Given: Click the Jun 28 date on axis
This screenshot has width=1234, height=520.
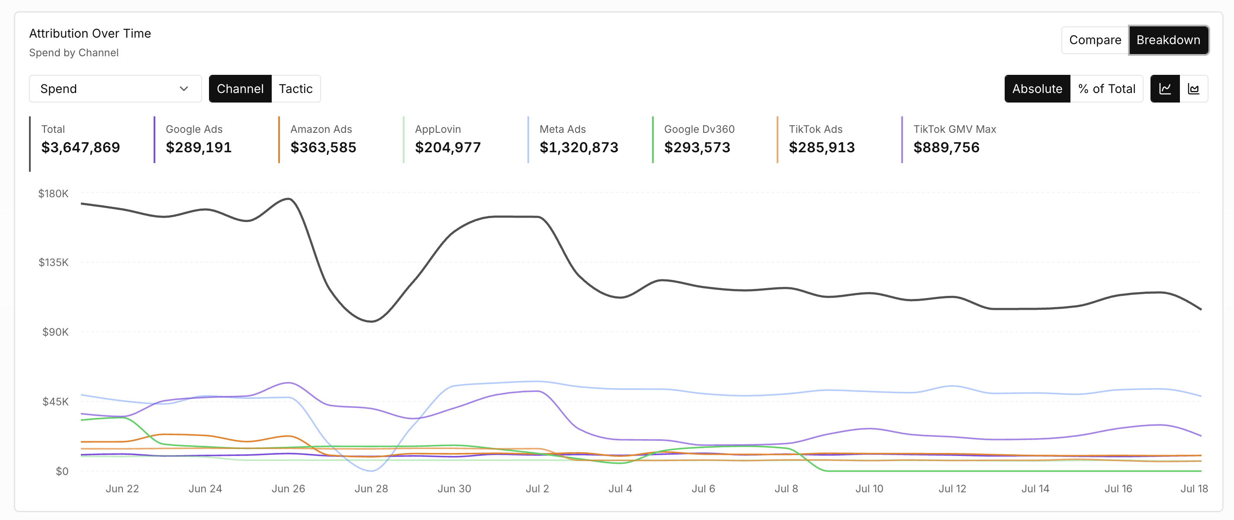Looking at the screenshot, I should (x=371, y=488).
